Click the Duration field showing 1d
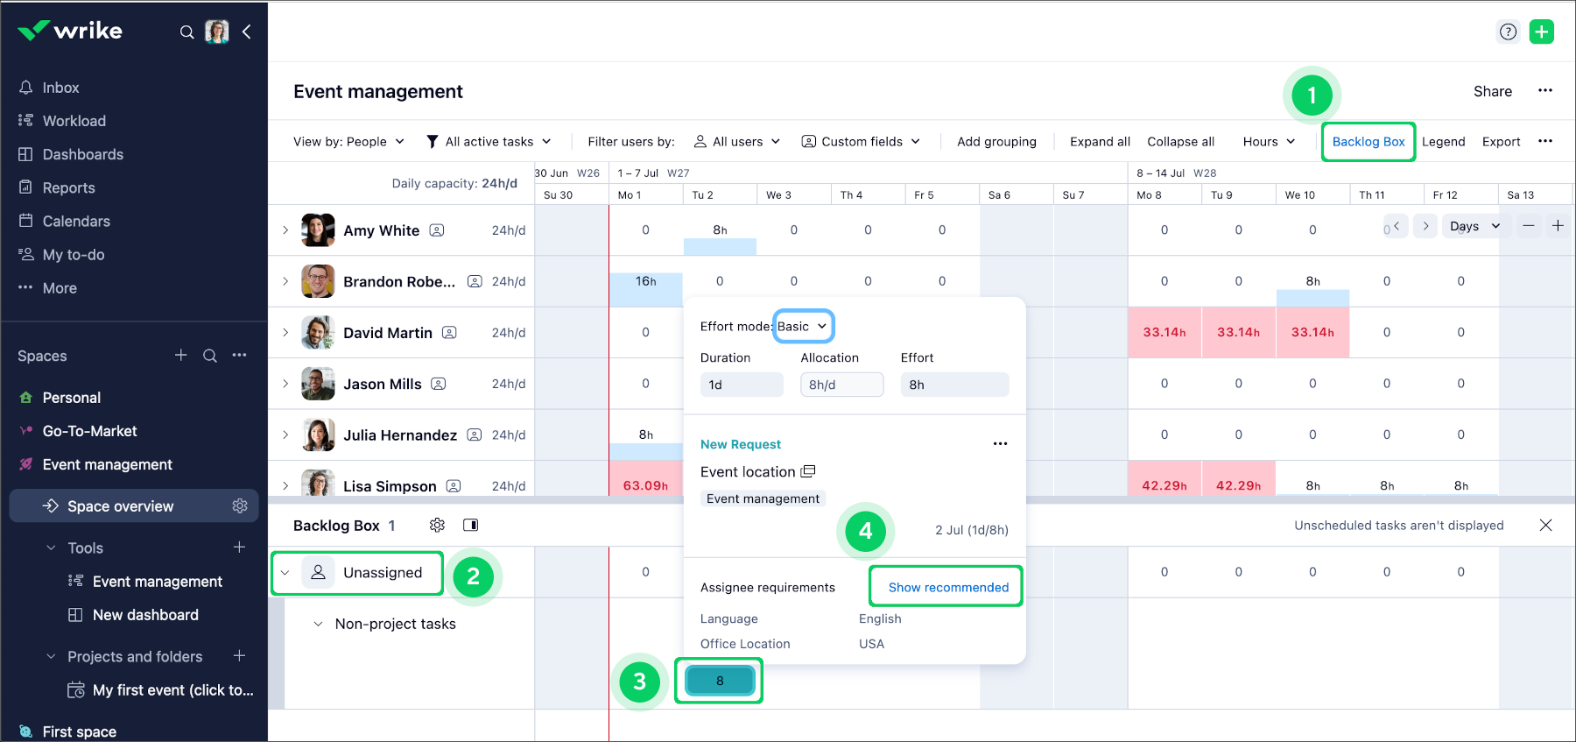The width and height of the screenshot is (1576, 742). pos(742,385)
